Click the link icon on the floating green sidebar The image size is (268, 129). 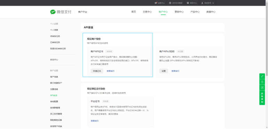[262, 76]
